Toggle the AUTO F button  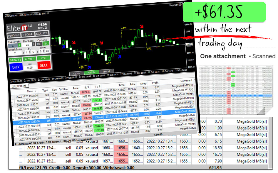29,59
